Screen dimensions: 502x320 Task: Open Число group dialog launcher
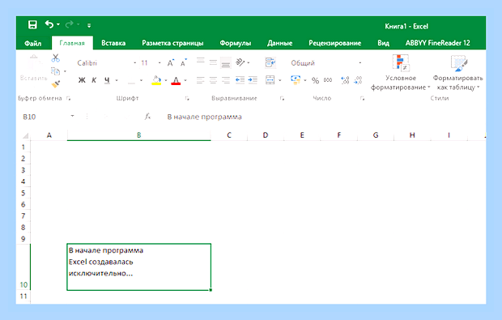coord(362,98)
